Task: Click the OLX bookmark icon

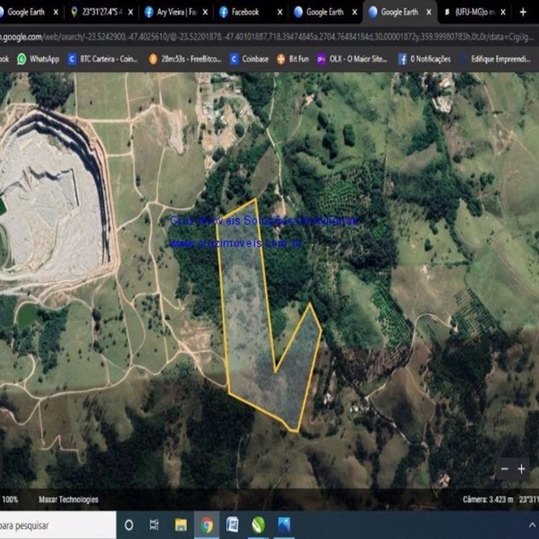Action: pos(322,59)
